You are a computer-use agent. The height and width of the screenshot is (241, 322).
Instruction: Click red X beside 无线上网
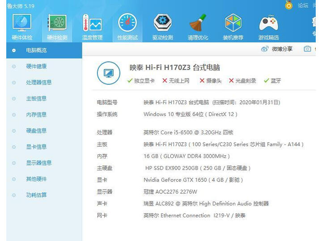(165, 81)
